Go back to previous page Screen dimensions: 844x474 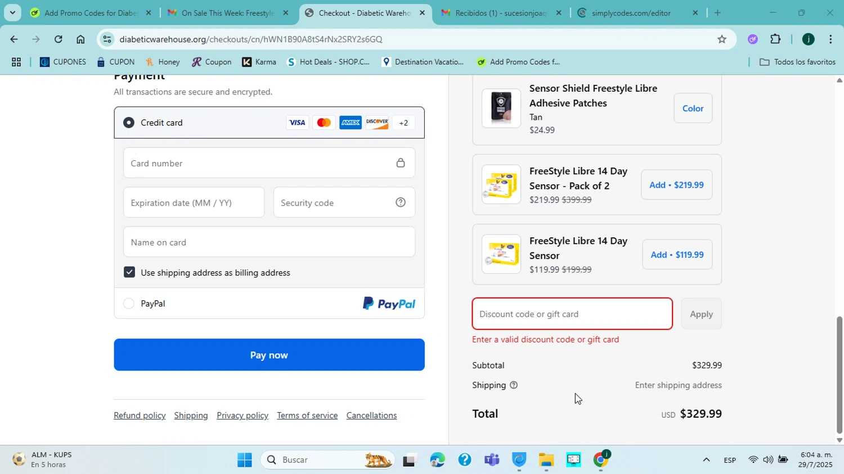(x=14, y=39)
